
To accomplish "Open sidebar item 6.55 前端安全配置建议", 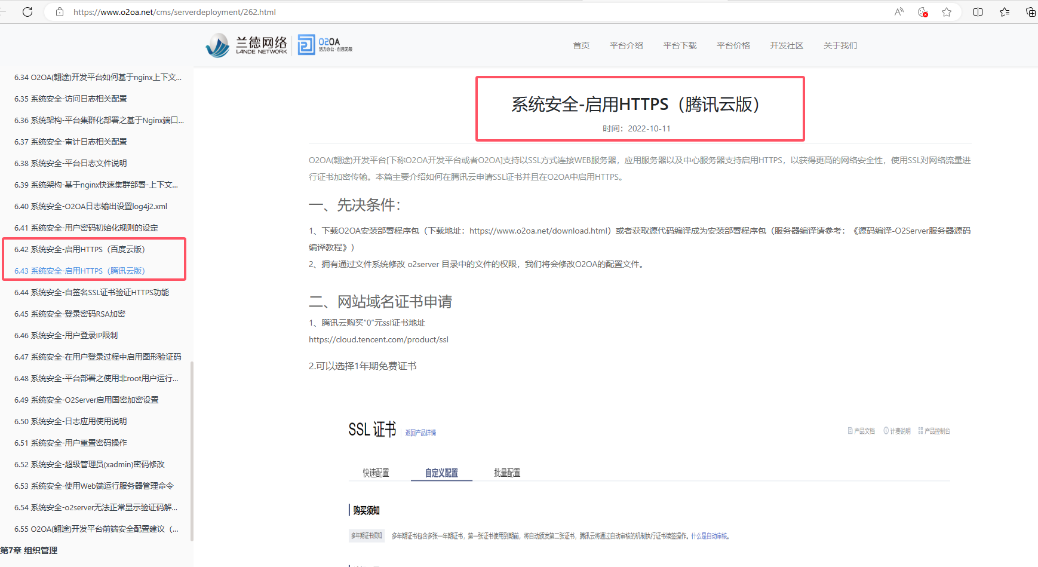I will pyautogui.click(x=96, y=529).
